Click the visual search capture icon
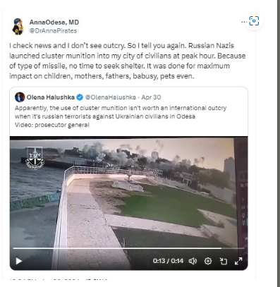The height and width of the screenshot is (287, 280). (254, 21)
